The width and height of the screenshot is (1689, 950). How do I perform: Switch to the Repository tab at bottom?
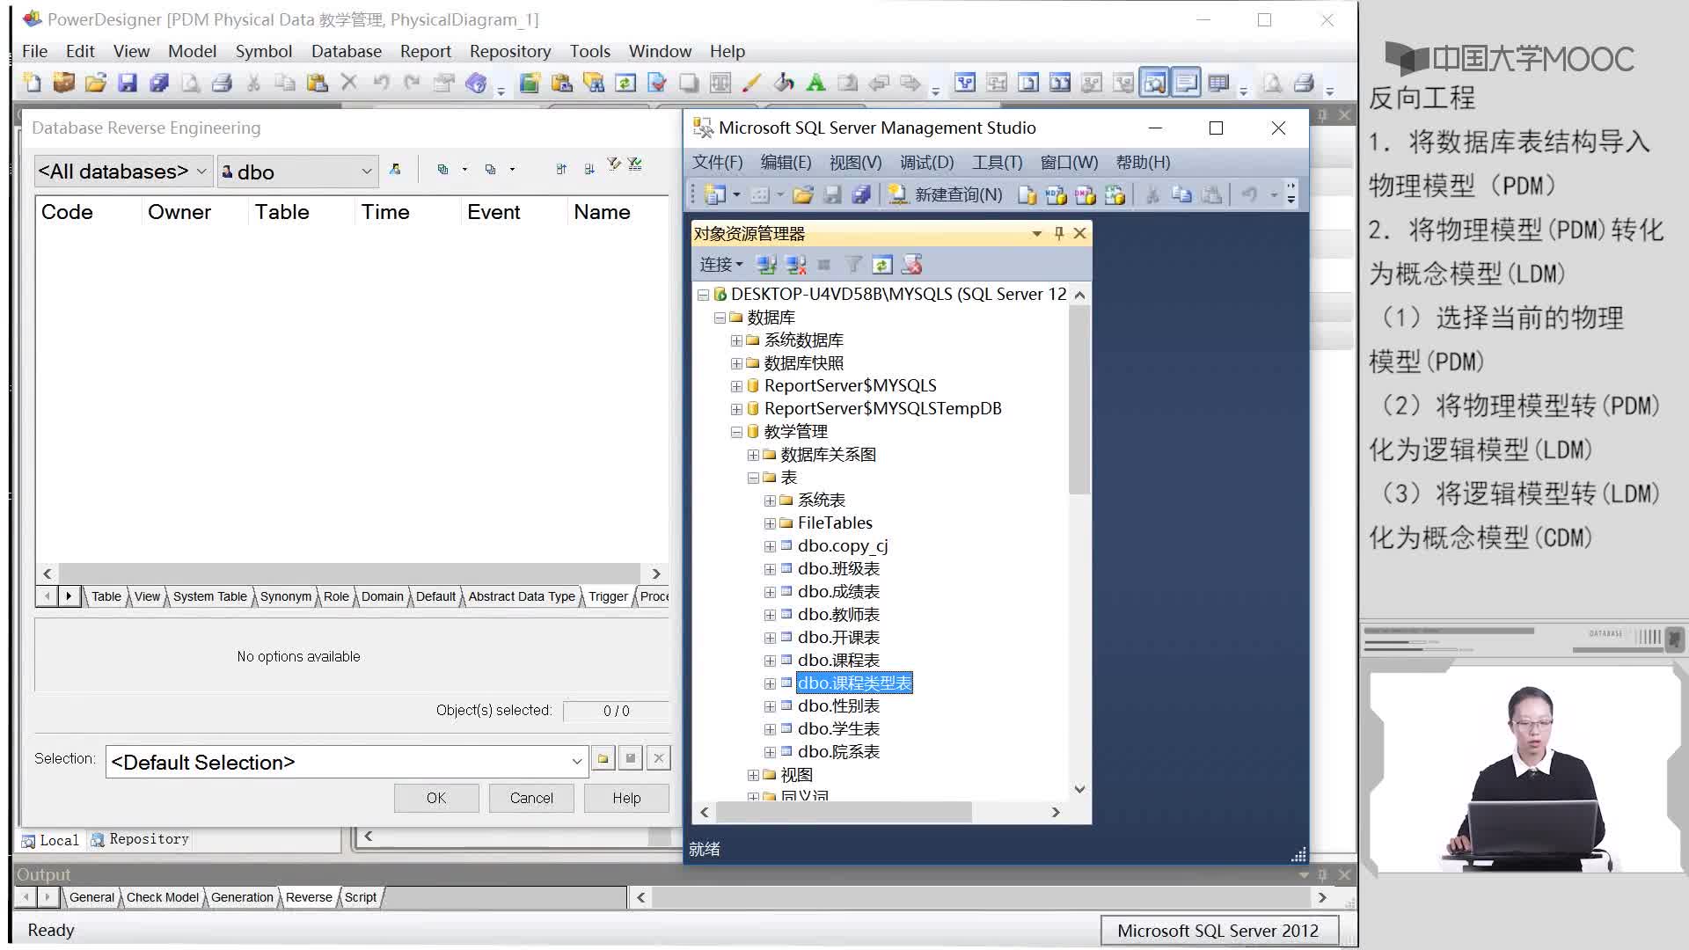pyautogui.click(x=140, y=839)
